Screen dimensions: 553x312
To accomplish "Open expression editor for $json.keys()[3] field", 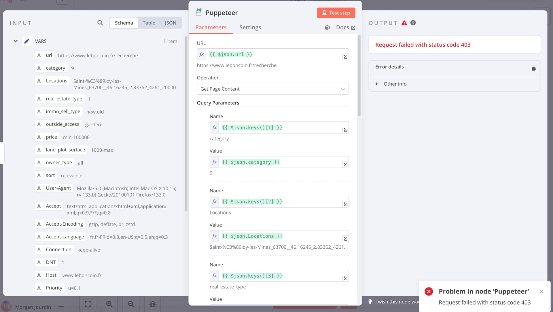I will [345, 278].
